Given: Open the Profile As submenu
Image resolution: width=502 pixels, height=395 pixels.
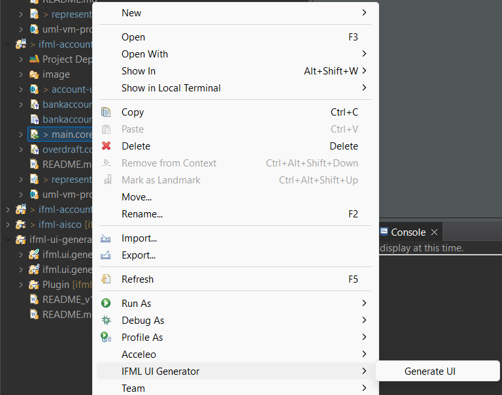Looking at the screenshot, I should [x=235, y=337].
